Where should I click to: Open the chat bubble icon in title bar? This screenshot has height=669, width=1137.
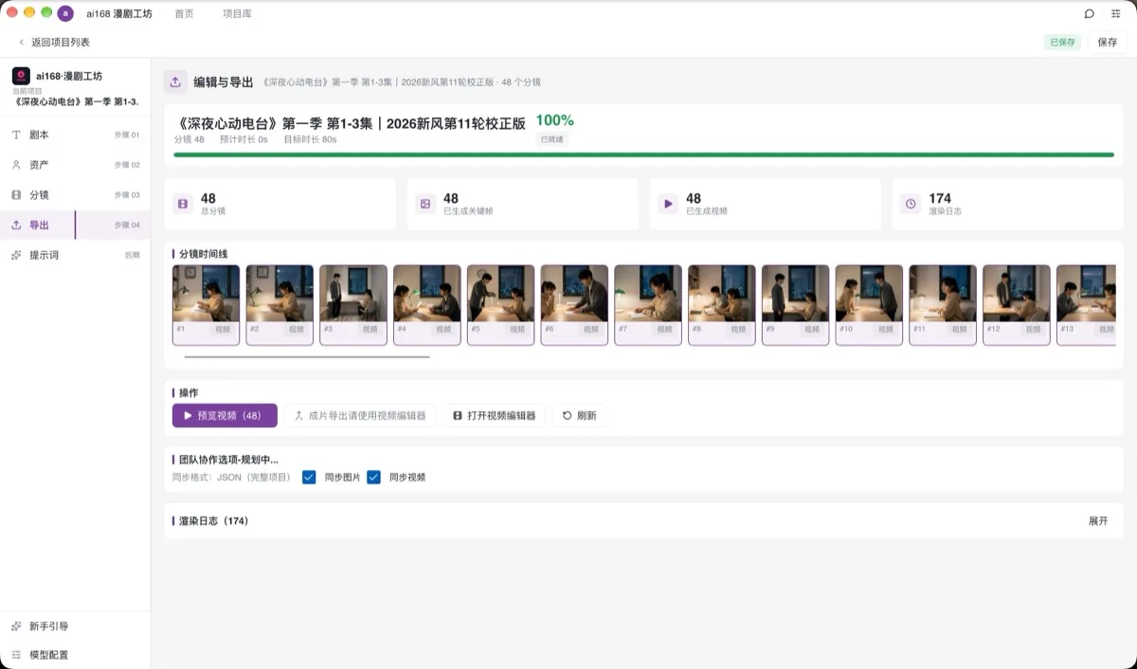click(x=1090, y=13)
